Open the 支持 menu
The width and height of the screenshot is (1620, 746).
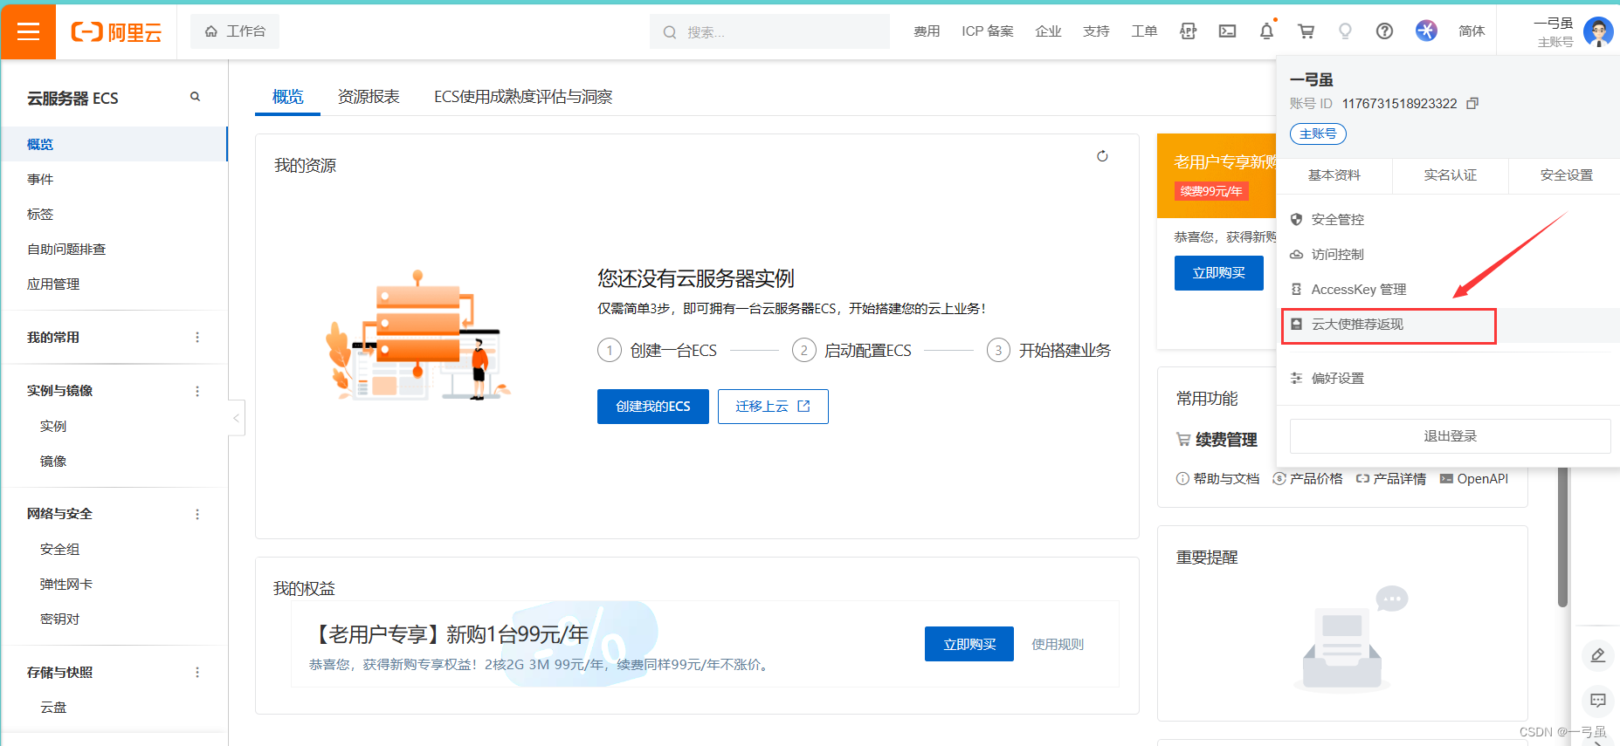1096,31
